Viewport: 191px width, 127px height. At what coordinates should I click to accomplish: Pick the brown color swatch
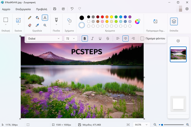98,22
